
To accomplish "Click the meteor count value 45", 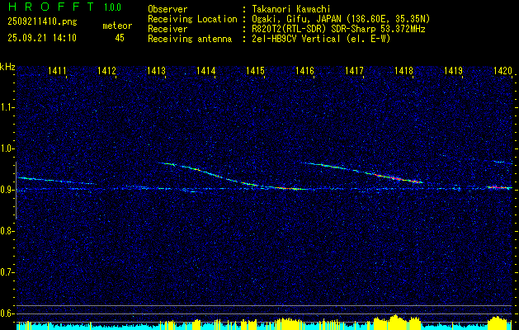I will [x=120, y=38].
